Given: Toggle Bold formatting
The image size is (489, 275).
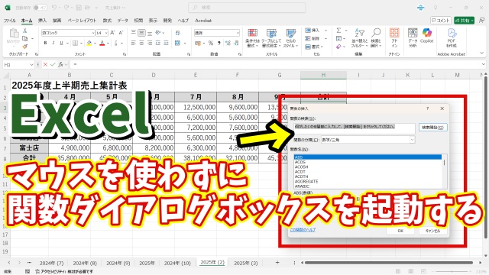Looking at the screenshot, I should [x=46, y=43].
